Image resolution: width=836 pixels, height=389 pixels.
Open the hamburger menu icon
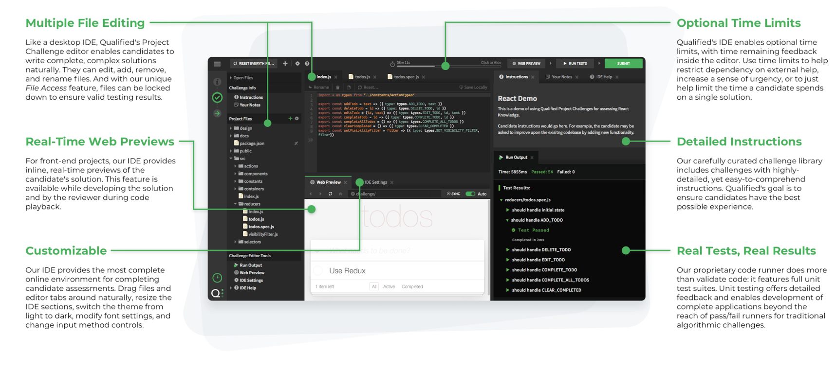tap(217, 64)
